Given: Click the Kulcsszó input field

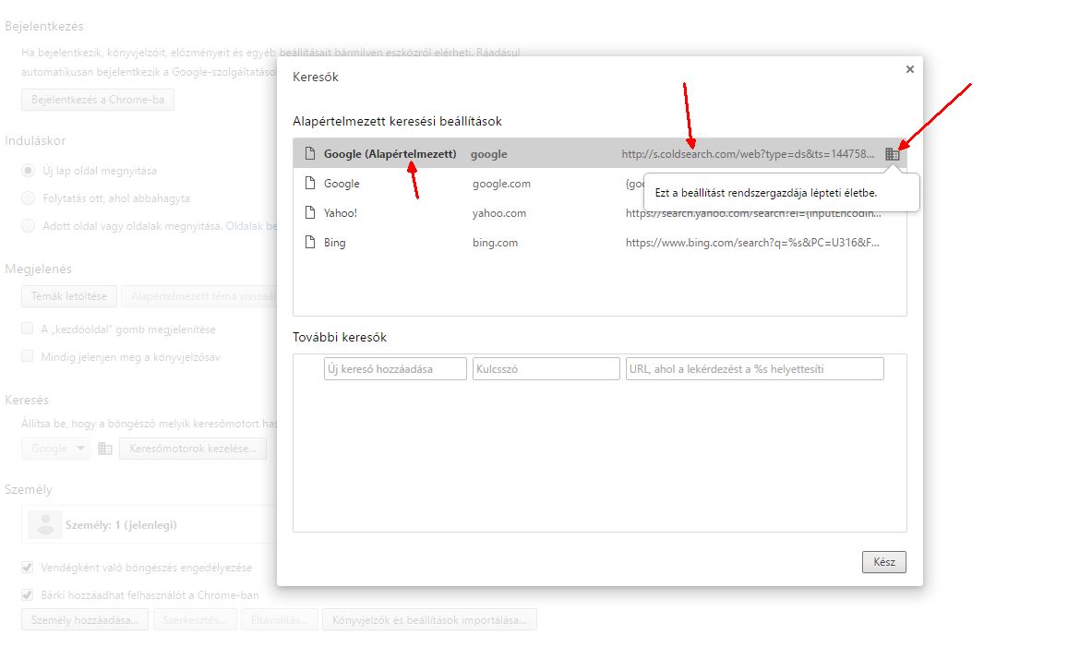Looking at the screenshot, I should (546, 369).
